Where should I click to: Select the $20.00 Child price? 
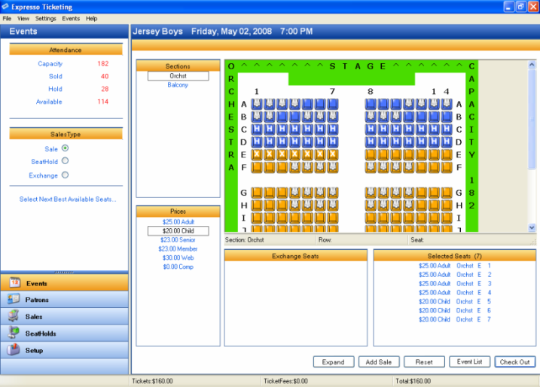(178, 230)
